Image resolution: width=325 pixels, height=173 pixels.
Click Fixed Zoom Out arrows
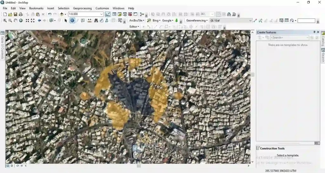coord(33,21)
